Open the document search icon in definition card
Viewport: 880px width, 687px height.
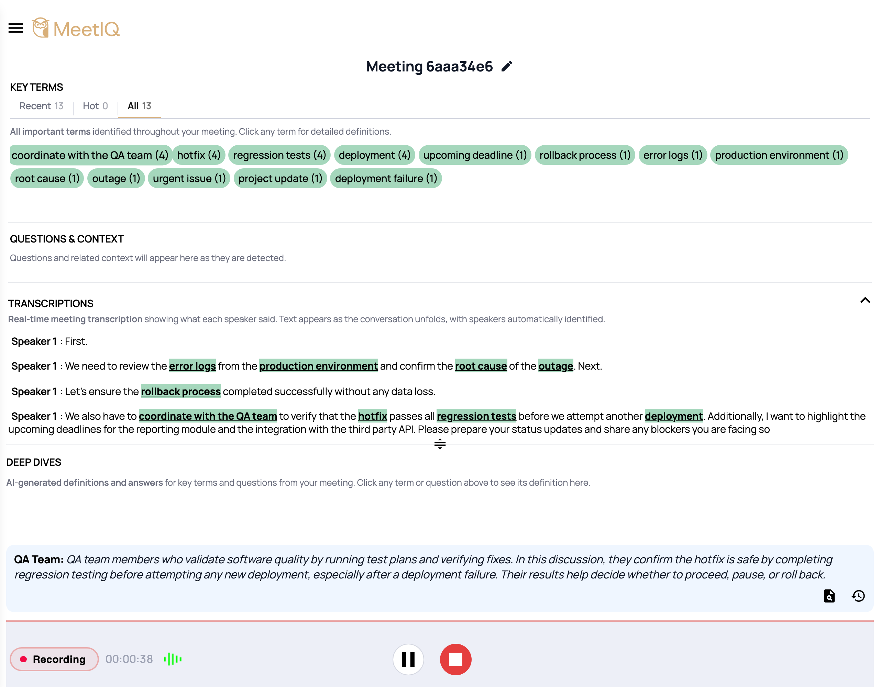(829, 596)
